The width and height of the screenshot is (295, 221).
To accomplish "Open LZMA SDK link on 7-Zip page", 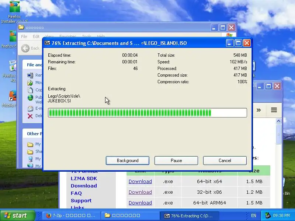I will tap(84, 179).
